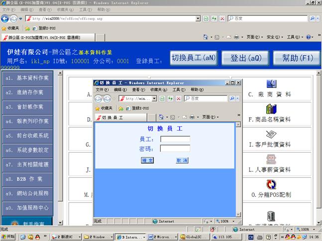Open the 工具 menu in the popup window
This screenshot has width=322, height=241.
(179, 89)
